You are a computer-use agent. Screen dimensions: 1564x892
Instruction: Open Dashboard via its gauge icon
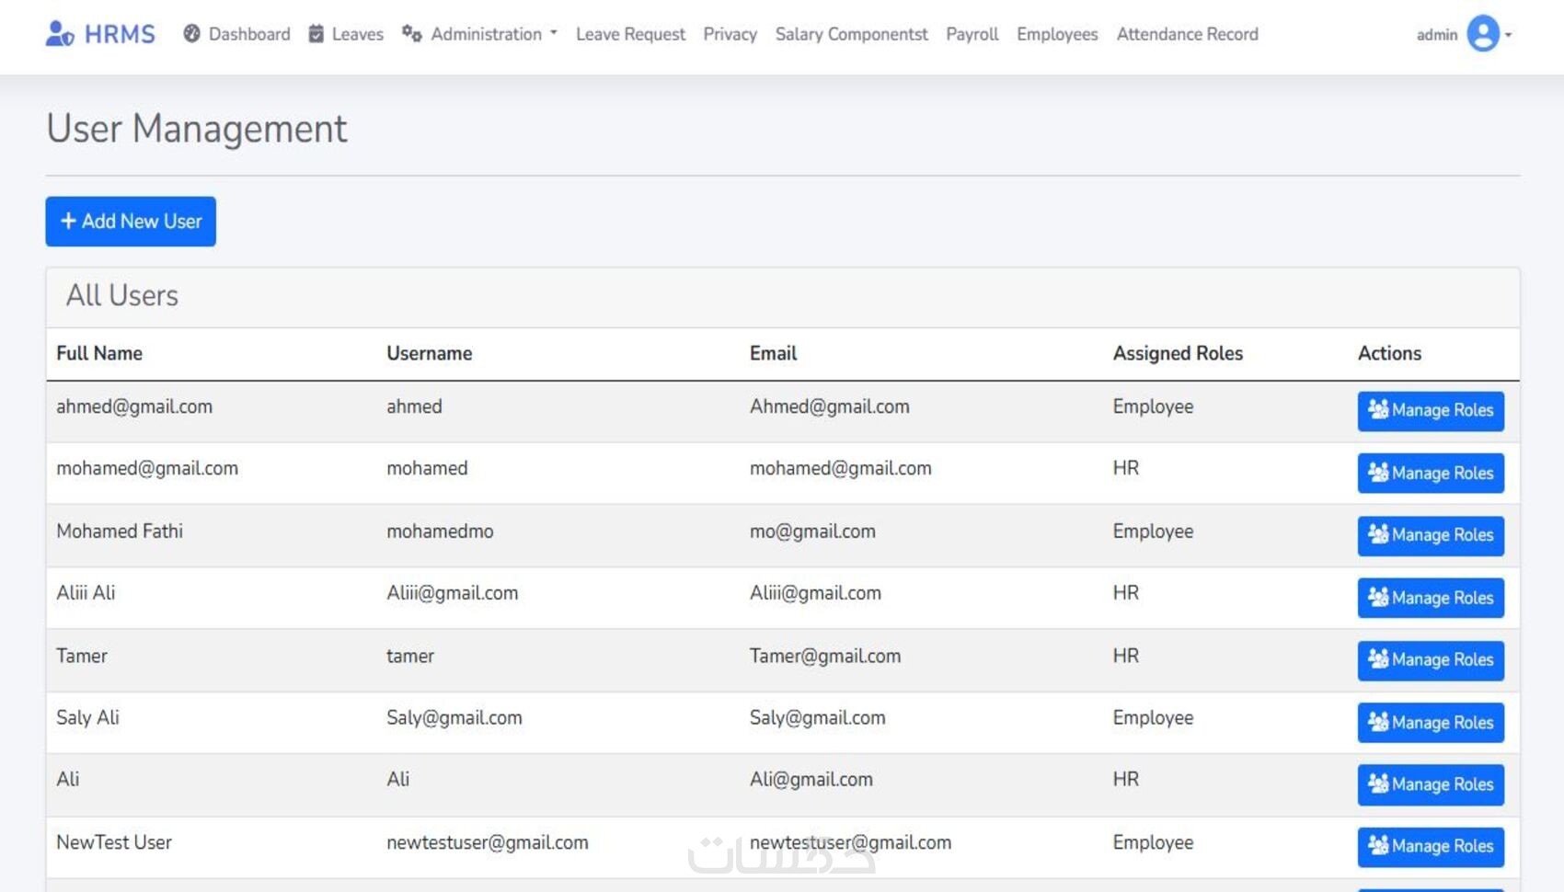pyautogui.click(x=191, y=34)
